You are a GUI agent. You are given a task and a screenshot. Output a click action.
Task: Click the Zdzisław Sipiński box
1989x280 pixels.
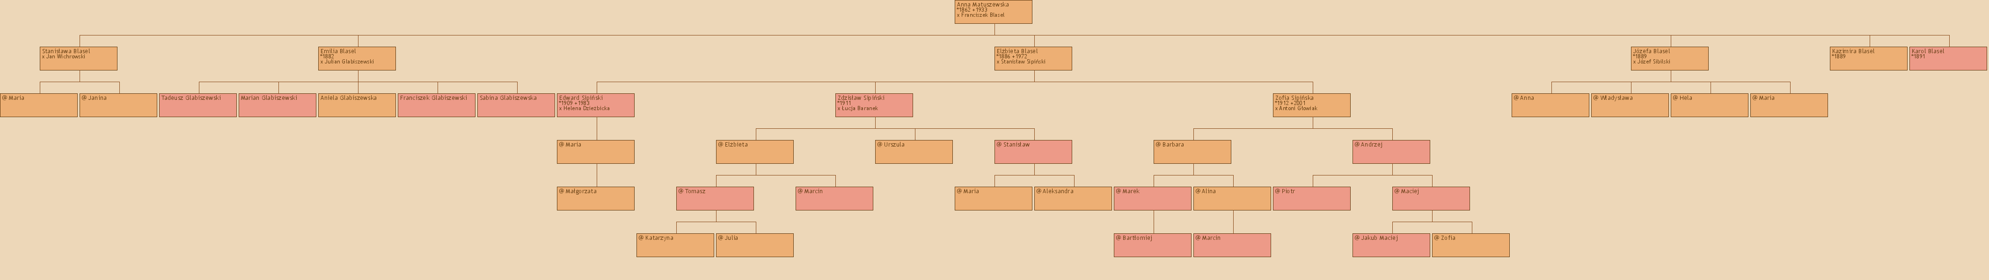point(874,105)
